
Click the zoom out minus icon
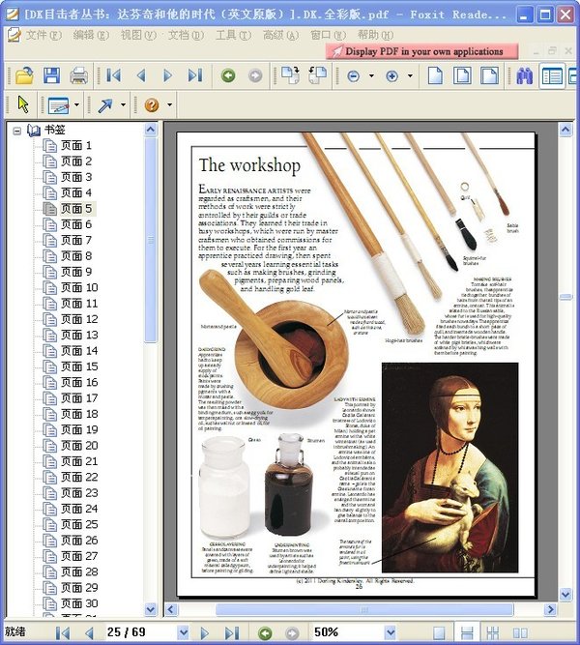click(x=354, y=76)
